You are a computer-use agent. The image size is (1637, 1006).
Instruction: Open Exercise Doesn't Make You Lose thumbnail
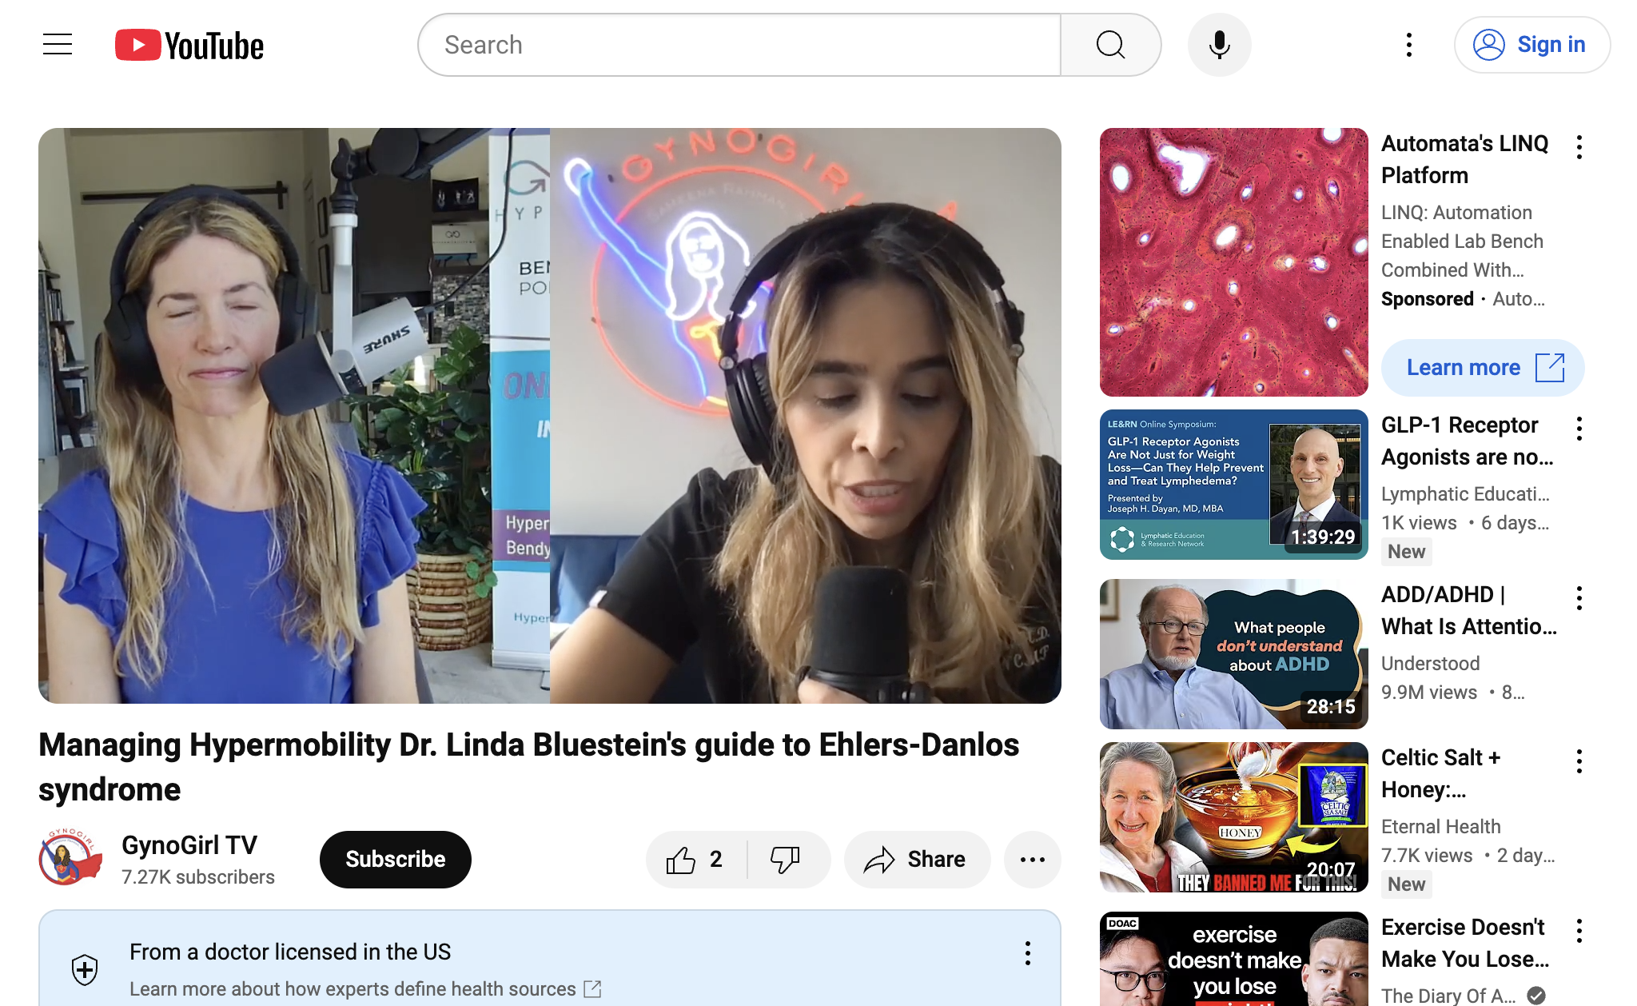coord(1233,959)
